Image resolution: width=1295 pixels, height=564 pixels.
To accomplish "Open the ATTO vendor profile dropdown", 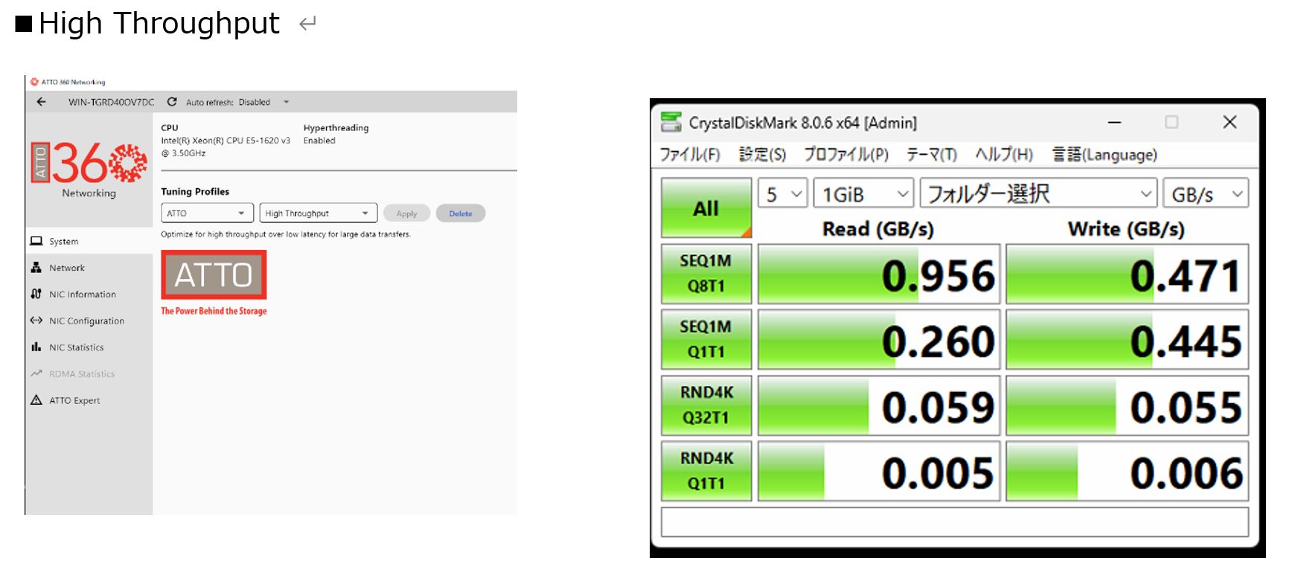I will coord(207,213).
